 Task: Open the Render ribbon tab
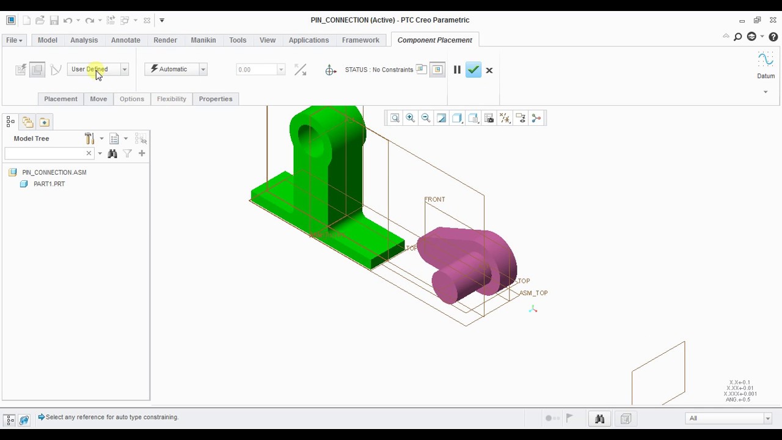click(165, 40)
